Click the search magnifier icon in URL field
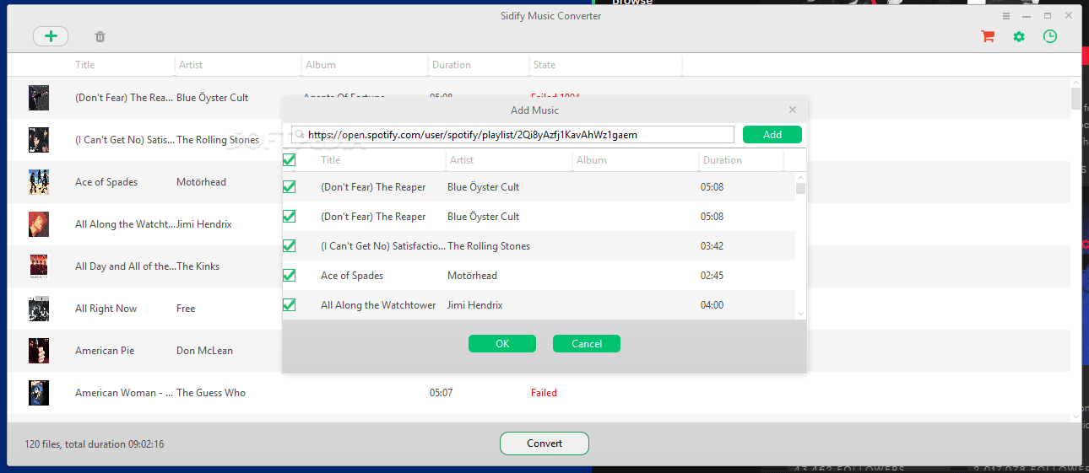1089x473 pixels. click(299, 135)
